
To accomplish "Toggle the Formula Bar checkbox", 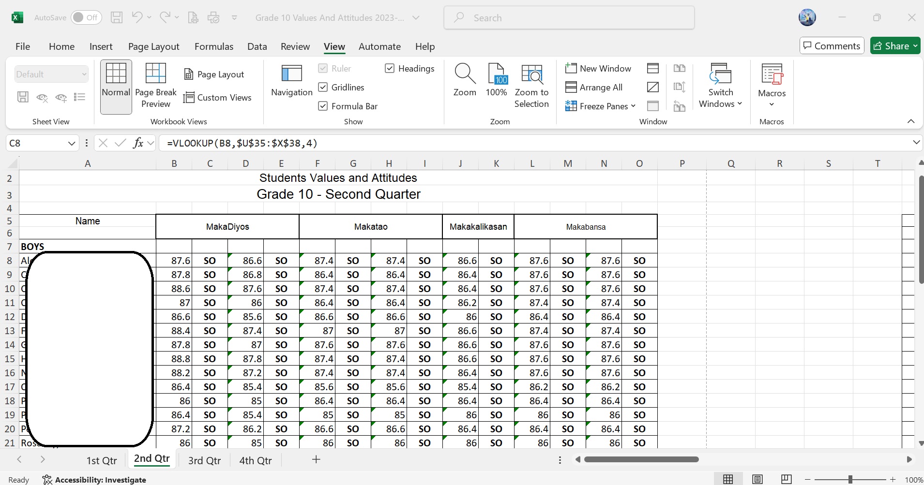I will pos(323,106).
